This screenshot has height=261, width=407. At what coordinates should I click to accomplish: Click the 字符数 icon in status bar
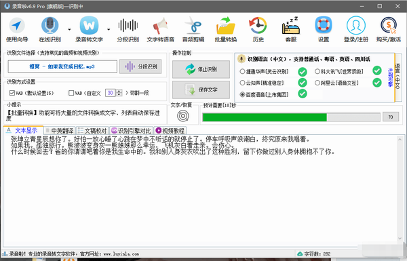coord(300,254)
